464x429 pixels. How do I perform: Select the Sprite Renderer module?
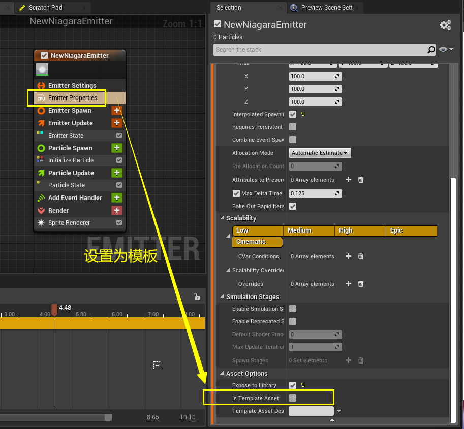(80, 223)
